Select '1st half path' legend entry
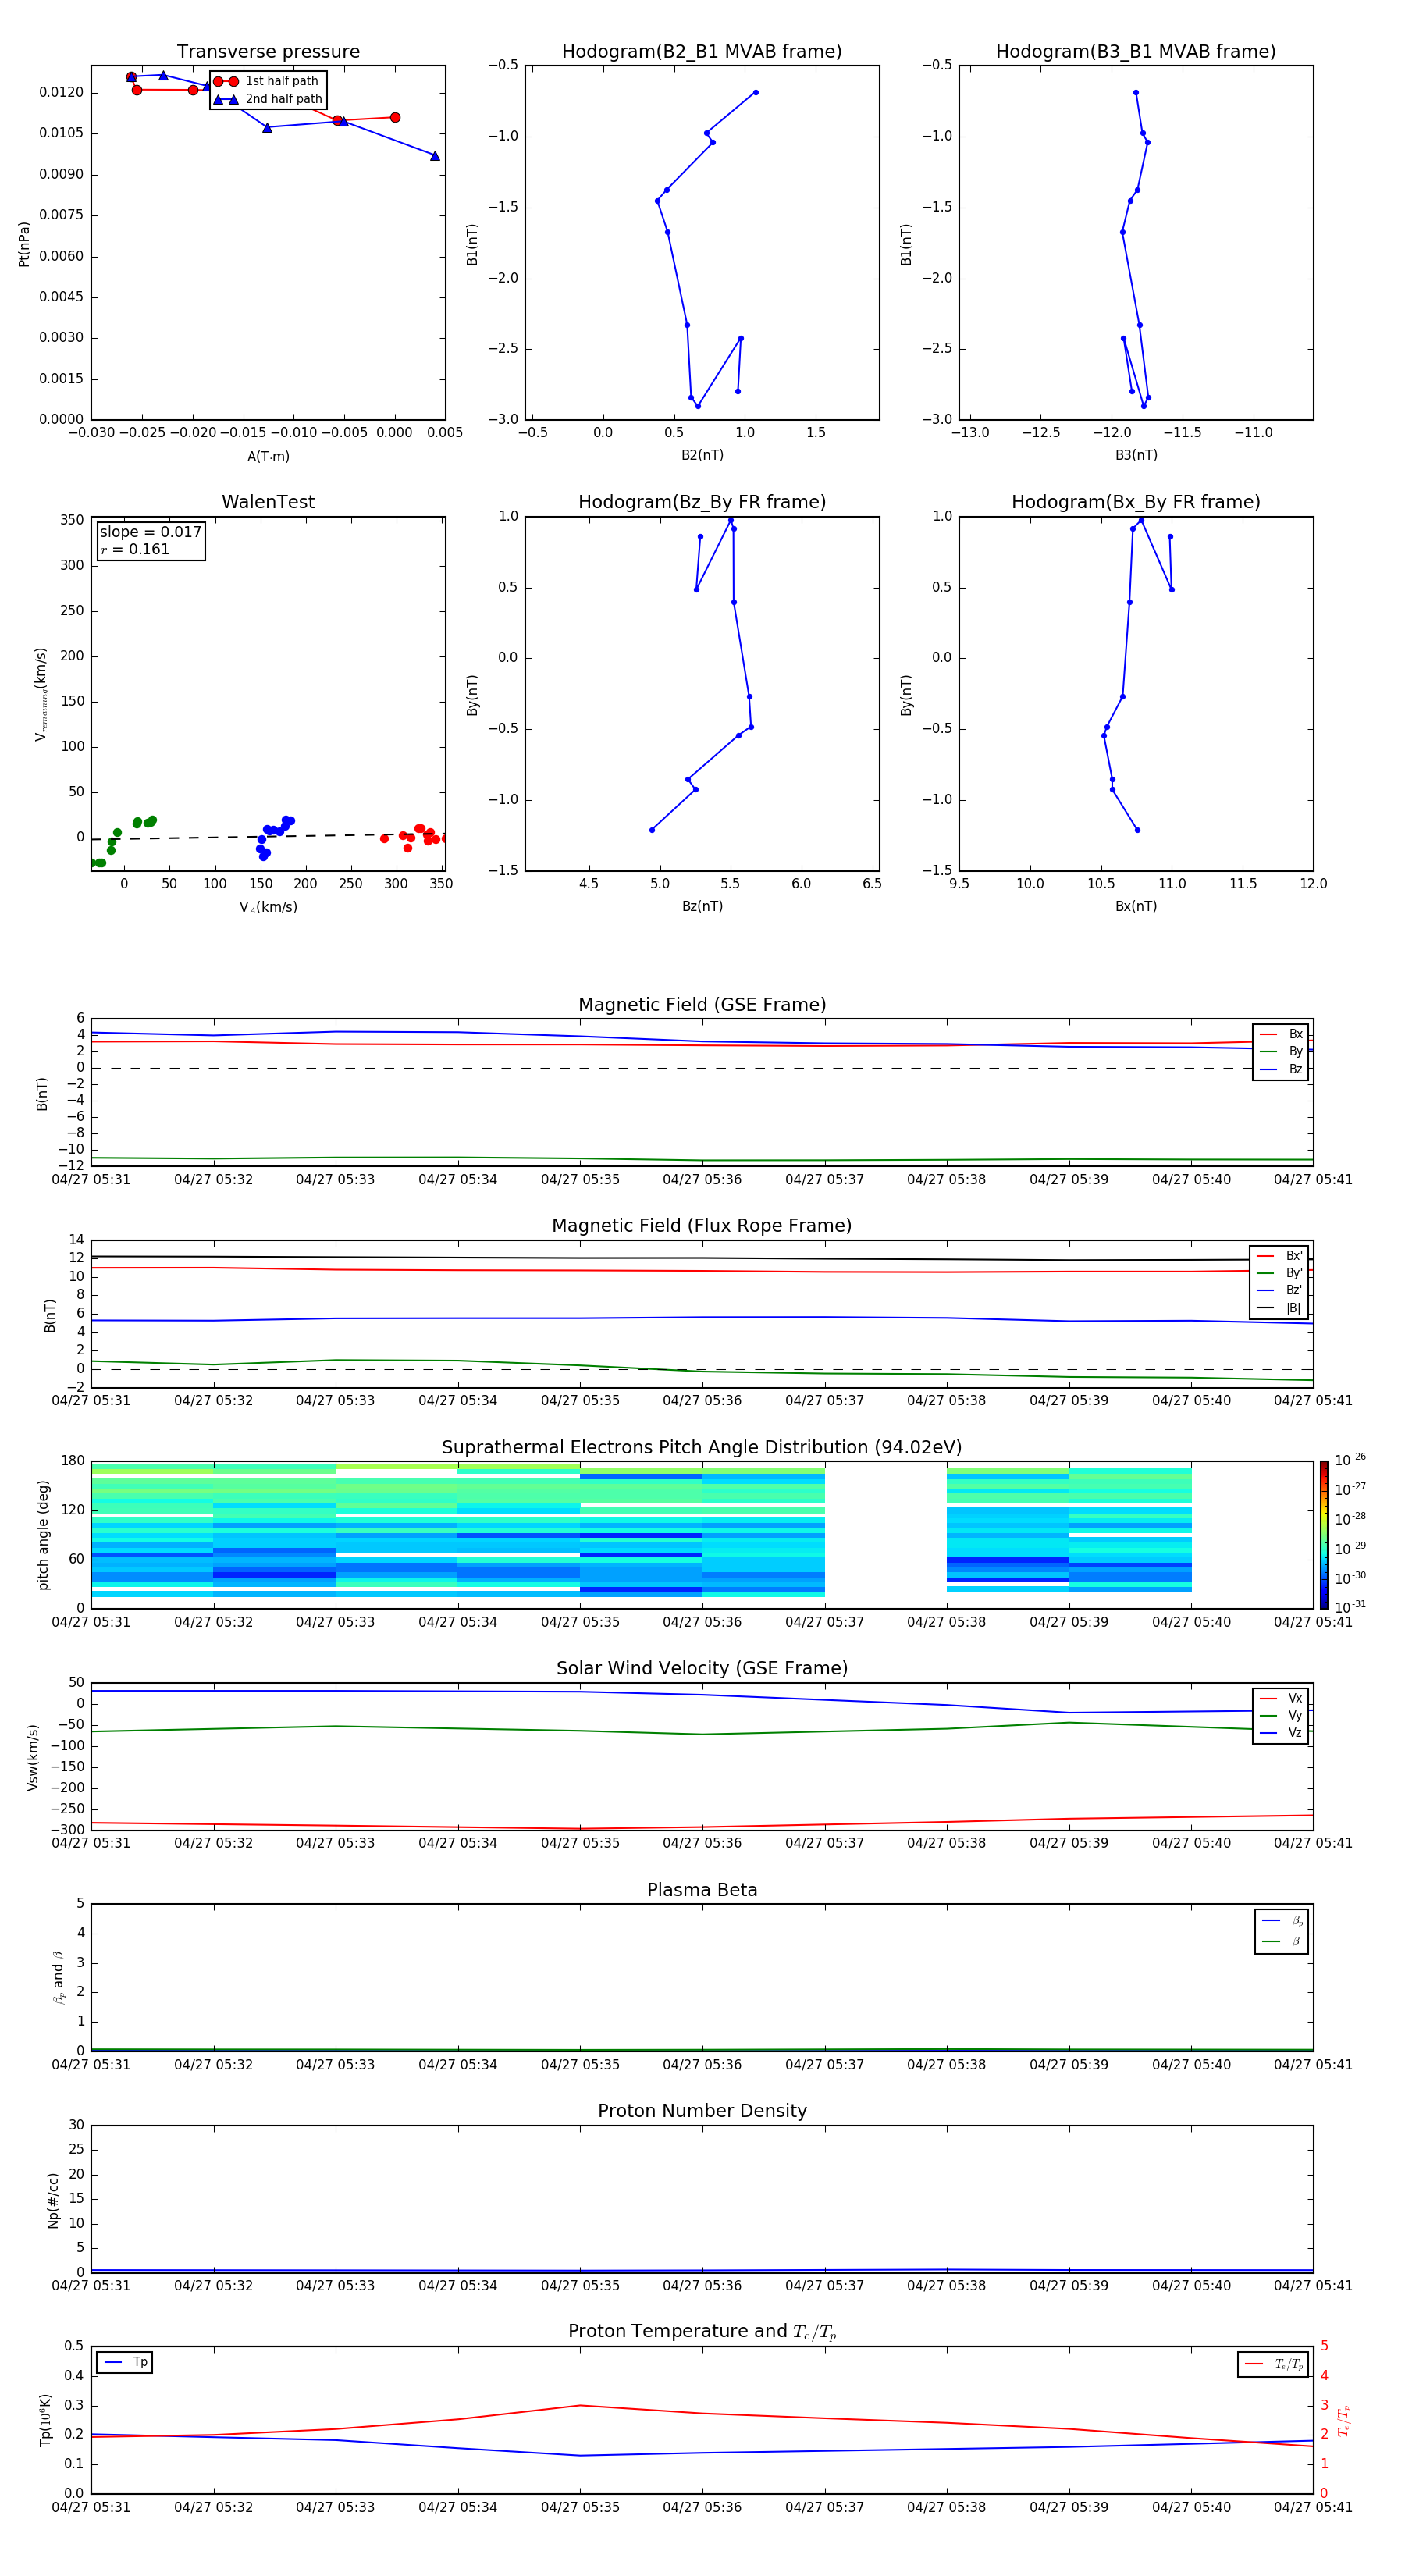Image resolution: width=1405 pixels, height=2576 pixels. click(x=267, y=81)
